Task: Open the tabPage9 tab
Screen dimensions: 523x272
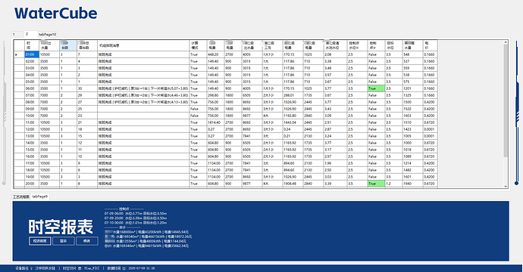Action: 40,196
